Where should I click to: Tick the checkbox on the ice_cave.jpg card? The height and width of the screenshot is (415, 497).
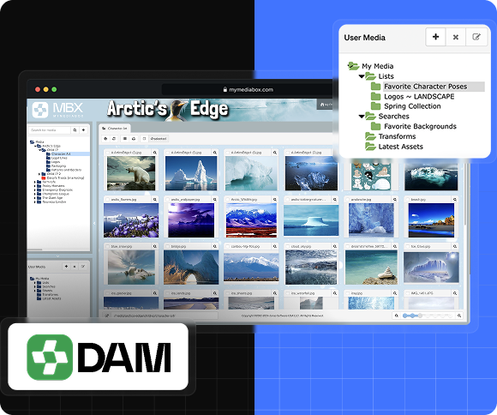pos(408,246)
